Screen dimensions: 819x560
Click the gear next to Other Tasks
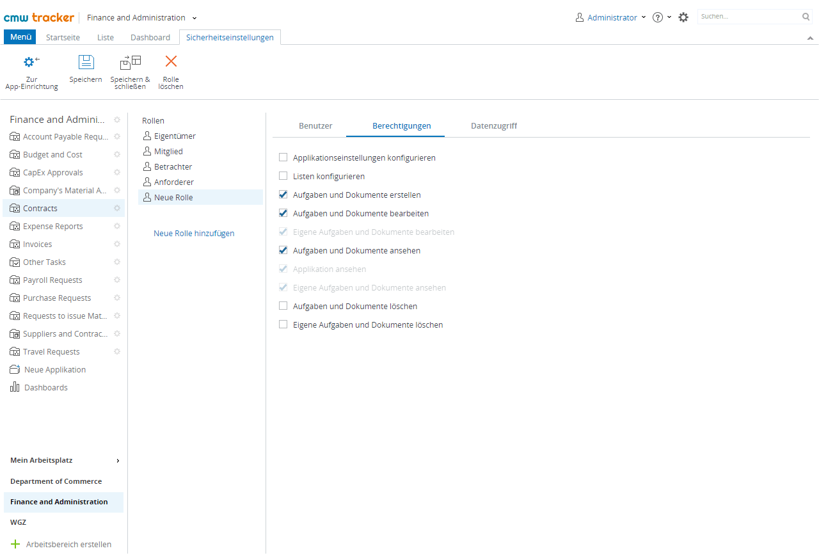pyautogui.click(x=117, y=262)
